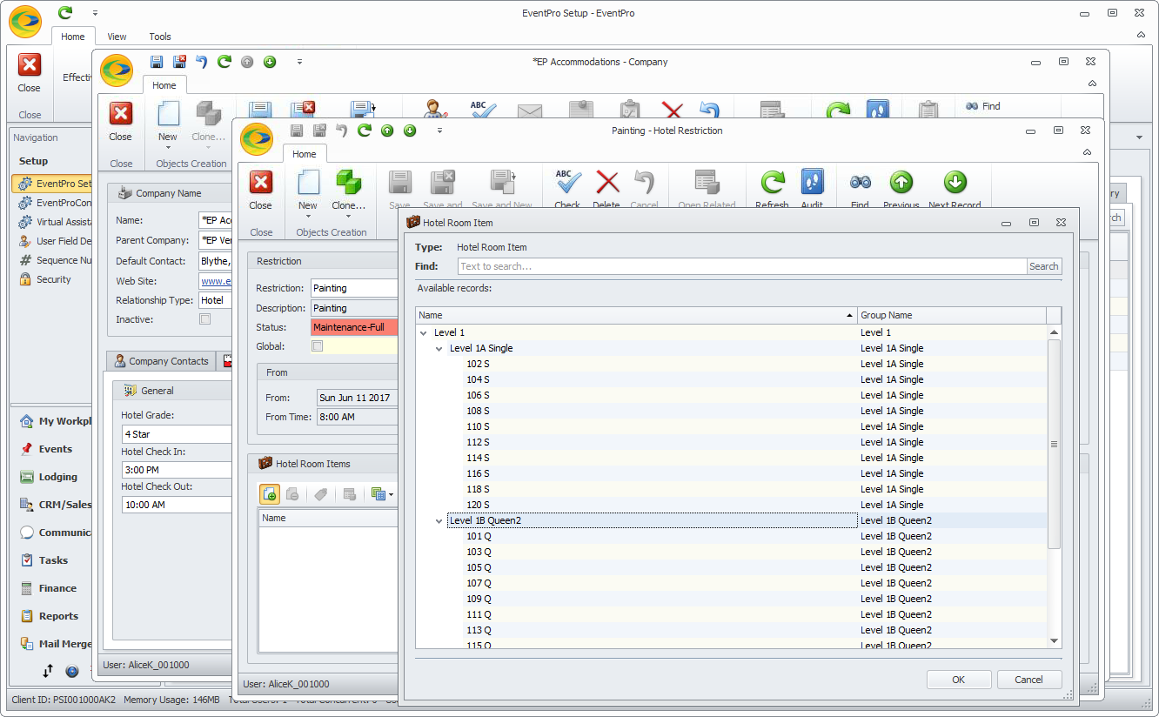Open Reports module in navigation pane

point(58,616)
